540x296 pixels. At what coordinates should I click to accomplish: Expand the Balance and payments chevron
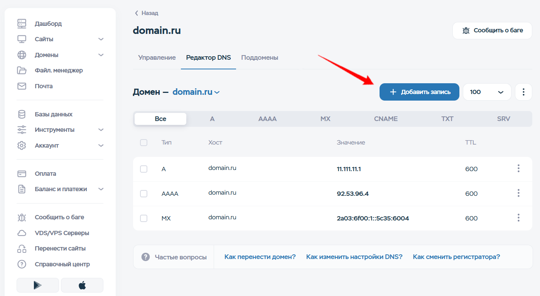point(101,189)
